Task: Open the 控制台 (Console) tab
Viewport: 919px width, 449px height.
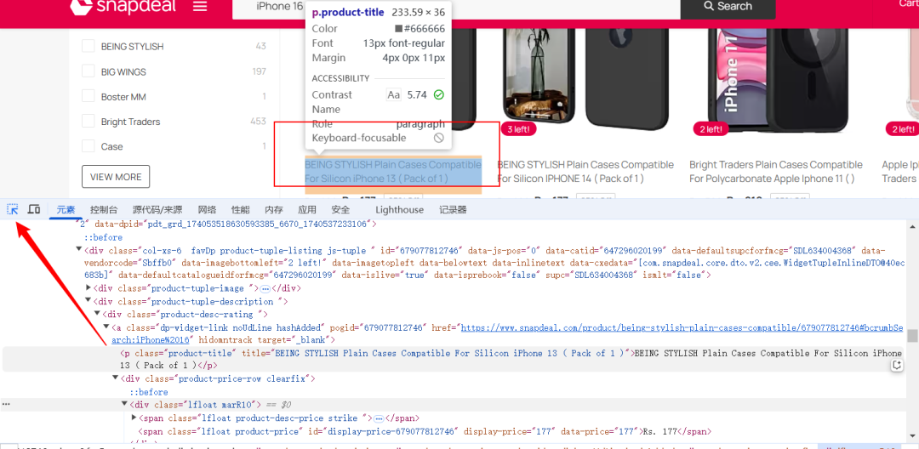Action: tap(104, 209)
